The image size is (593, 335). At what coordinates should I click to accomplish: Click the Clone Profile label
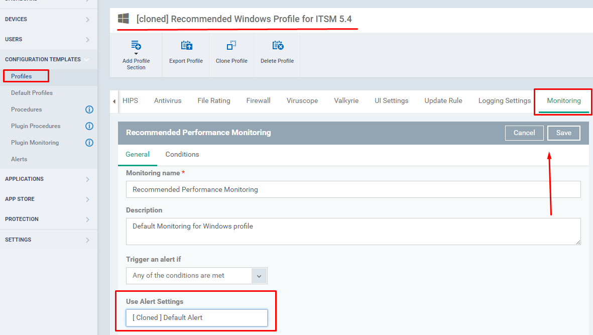point(231,61)
